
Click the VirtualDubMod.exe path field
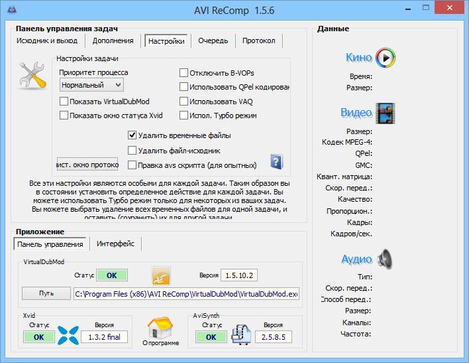pyautogui.click(x=186, y=294)
